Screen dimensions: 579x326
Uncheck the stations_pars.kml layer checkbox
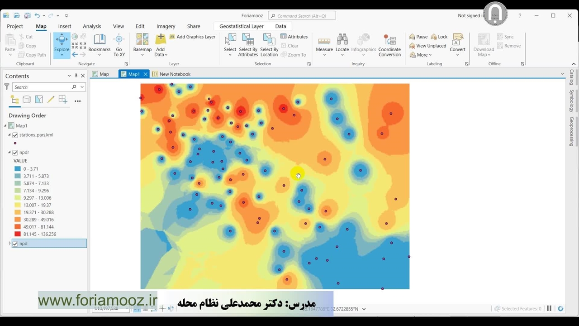pos(15,135)
